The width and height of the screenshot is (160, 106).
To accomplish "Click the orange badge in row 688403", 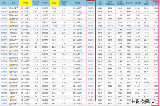I will coord(10,51).
